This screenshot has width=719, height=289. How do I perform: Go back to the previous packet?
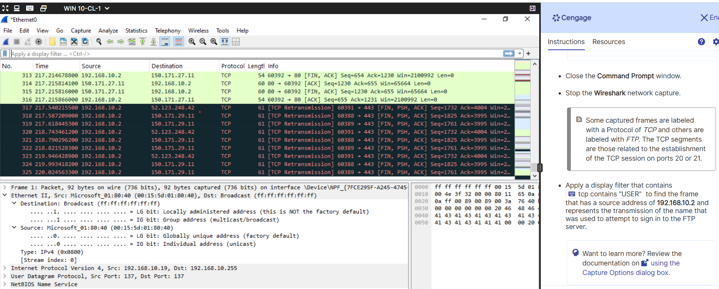tap(110, 42)
